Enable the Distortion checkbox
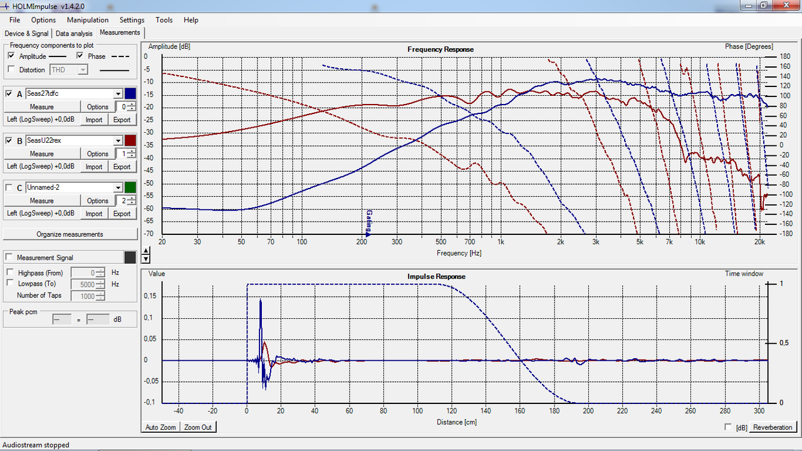This screenshot has height=451, width=802. tap(11, 70)
